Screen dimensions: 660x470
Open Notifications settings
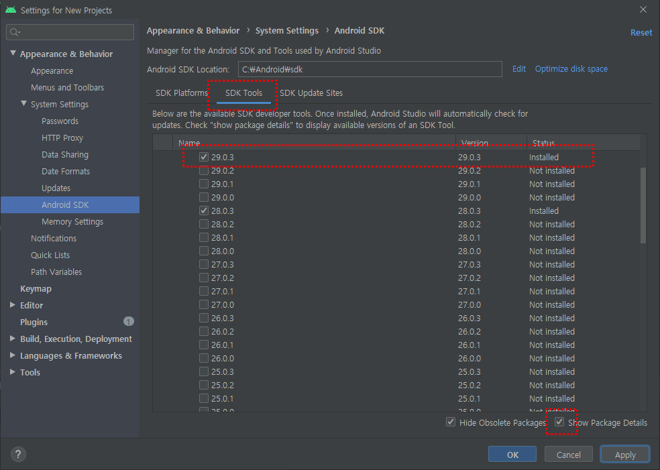click(54, 238)
